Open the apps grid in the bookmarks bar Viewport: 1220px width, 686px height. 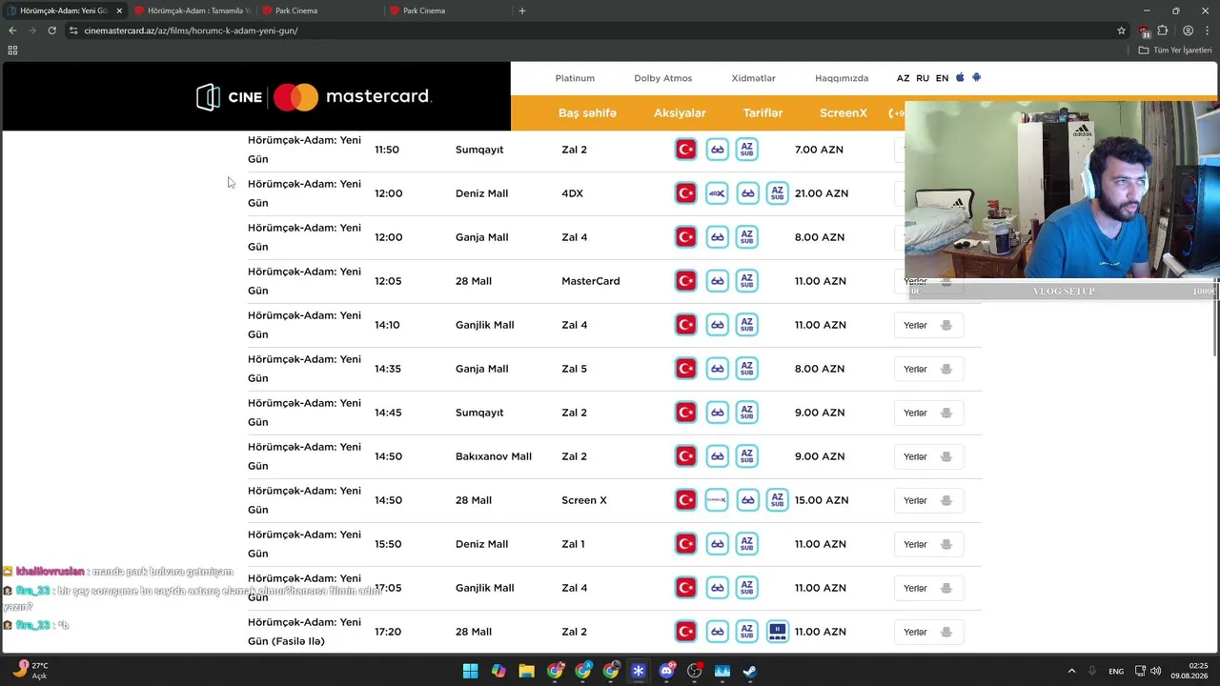12,50
